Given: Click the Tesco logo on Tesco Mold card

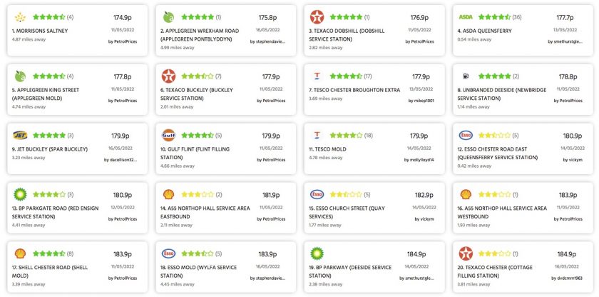Looking at the screenshot, I should 317,135.
